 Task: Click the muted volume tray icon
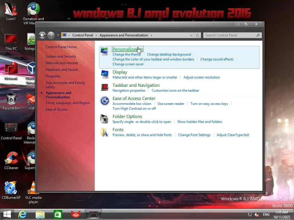(256, 215)
